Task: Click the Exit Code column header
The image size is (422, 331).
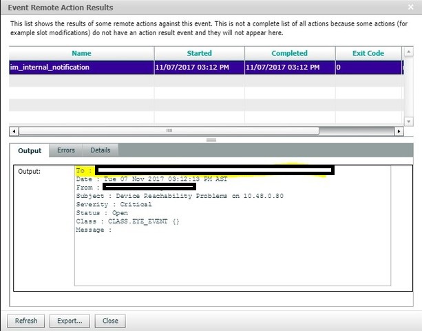Action: pyautogui.click(x=368, y=53)
